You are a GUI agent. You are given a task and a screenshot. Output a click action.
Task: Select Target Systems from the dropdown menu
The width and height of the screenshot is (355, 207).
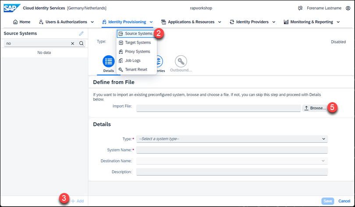pos(136,43)
